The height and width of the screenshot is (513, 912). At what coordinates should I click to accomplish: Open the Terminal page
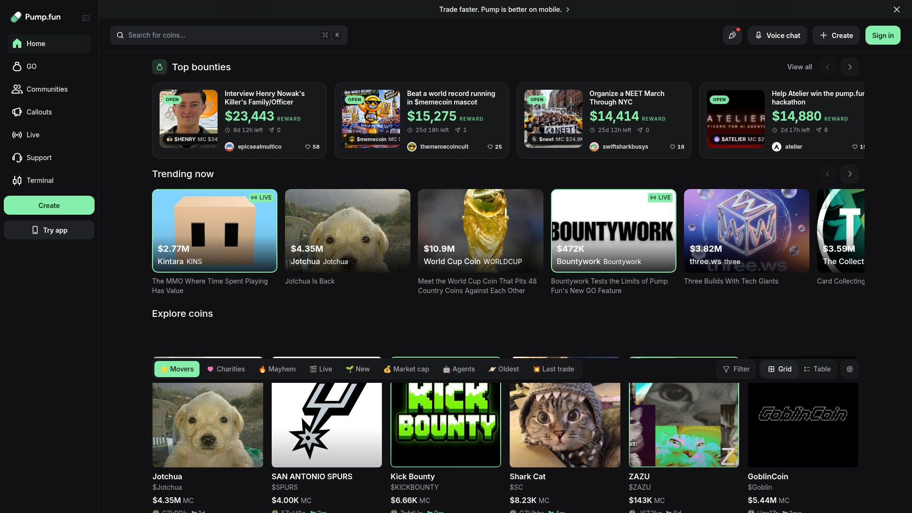[49, 180]
